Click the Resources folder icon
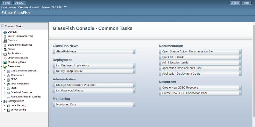Screen dimensions: 255x127 (5, 67)
